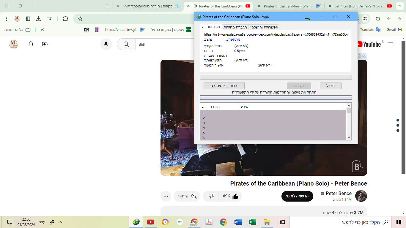Open the Internet Download Manager taskbar icon
406x228 pixels.
136,222
